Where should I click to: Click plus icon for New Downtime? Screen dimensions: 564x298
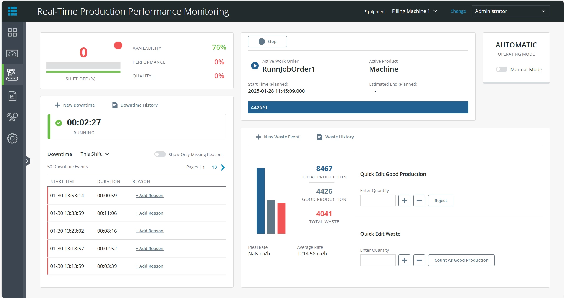[x=58, y=105]
